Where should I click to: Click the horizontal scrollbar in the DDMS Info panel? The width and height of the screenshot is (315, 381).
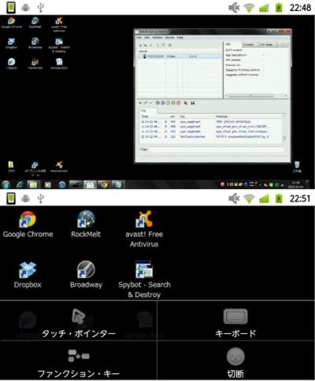256,96
